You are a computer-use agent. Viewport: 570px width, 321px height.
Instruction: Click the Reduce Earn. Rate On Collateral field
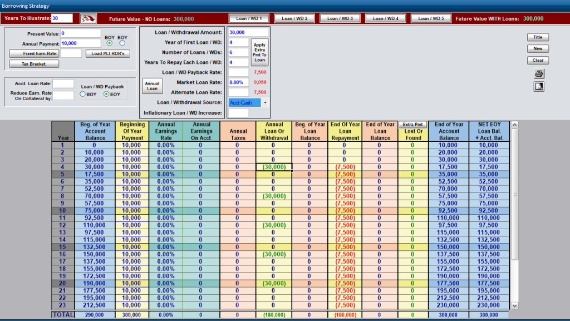(x=63, y=96)
